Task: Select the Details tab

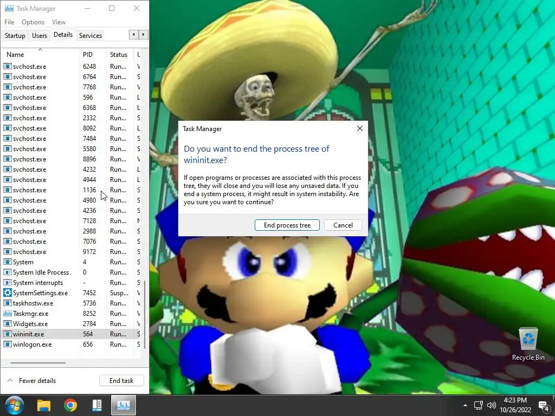Action: coord(63,35)
